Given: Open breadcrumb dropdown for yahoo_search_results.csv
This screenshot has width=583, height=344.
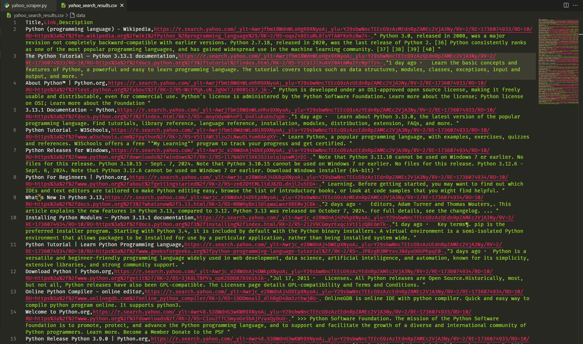Looking at the screenshot, I should click(39, 16).
